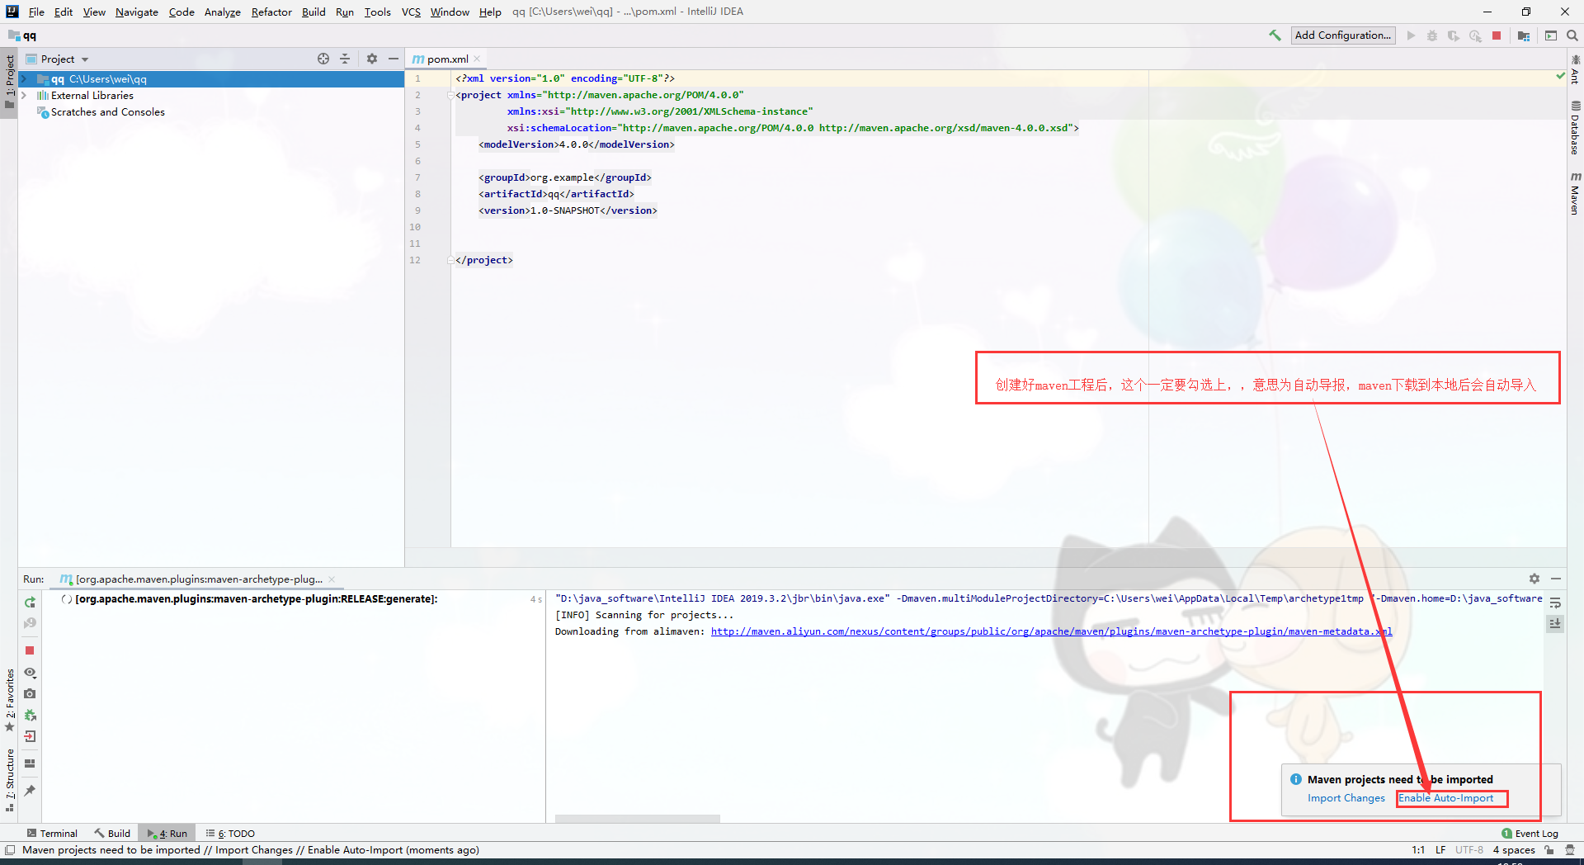This screenshot has width=1584, height=865.
Task: Select the pom.xml editor tab
Action: click(446, 59)
